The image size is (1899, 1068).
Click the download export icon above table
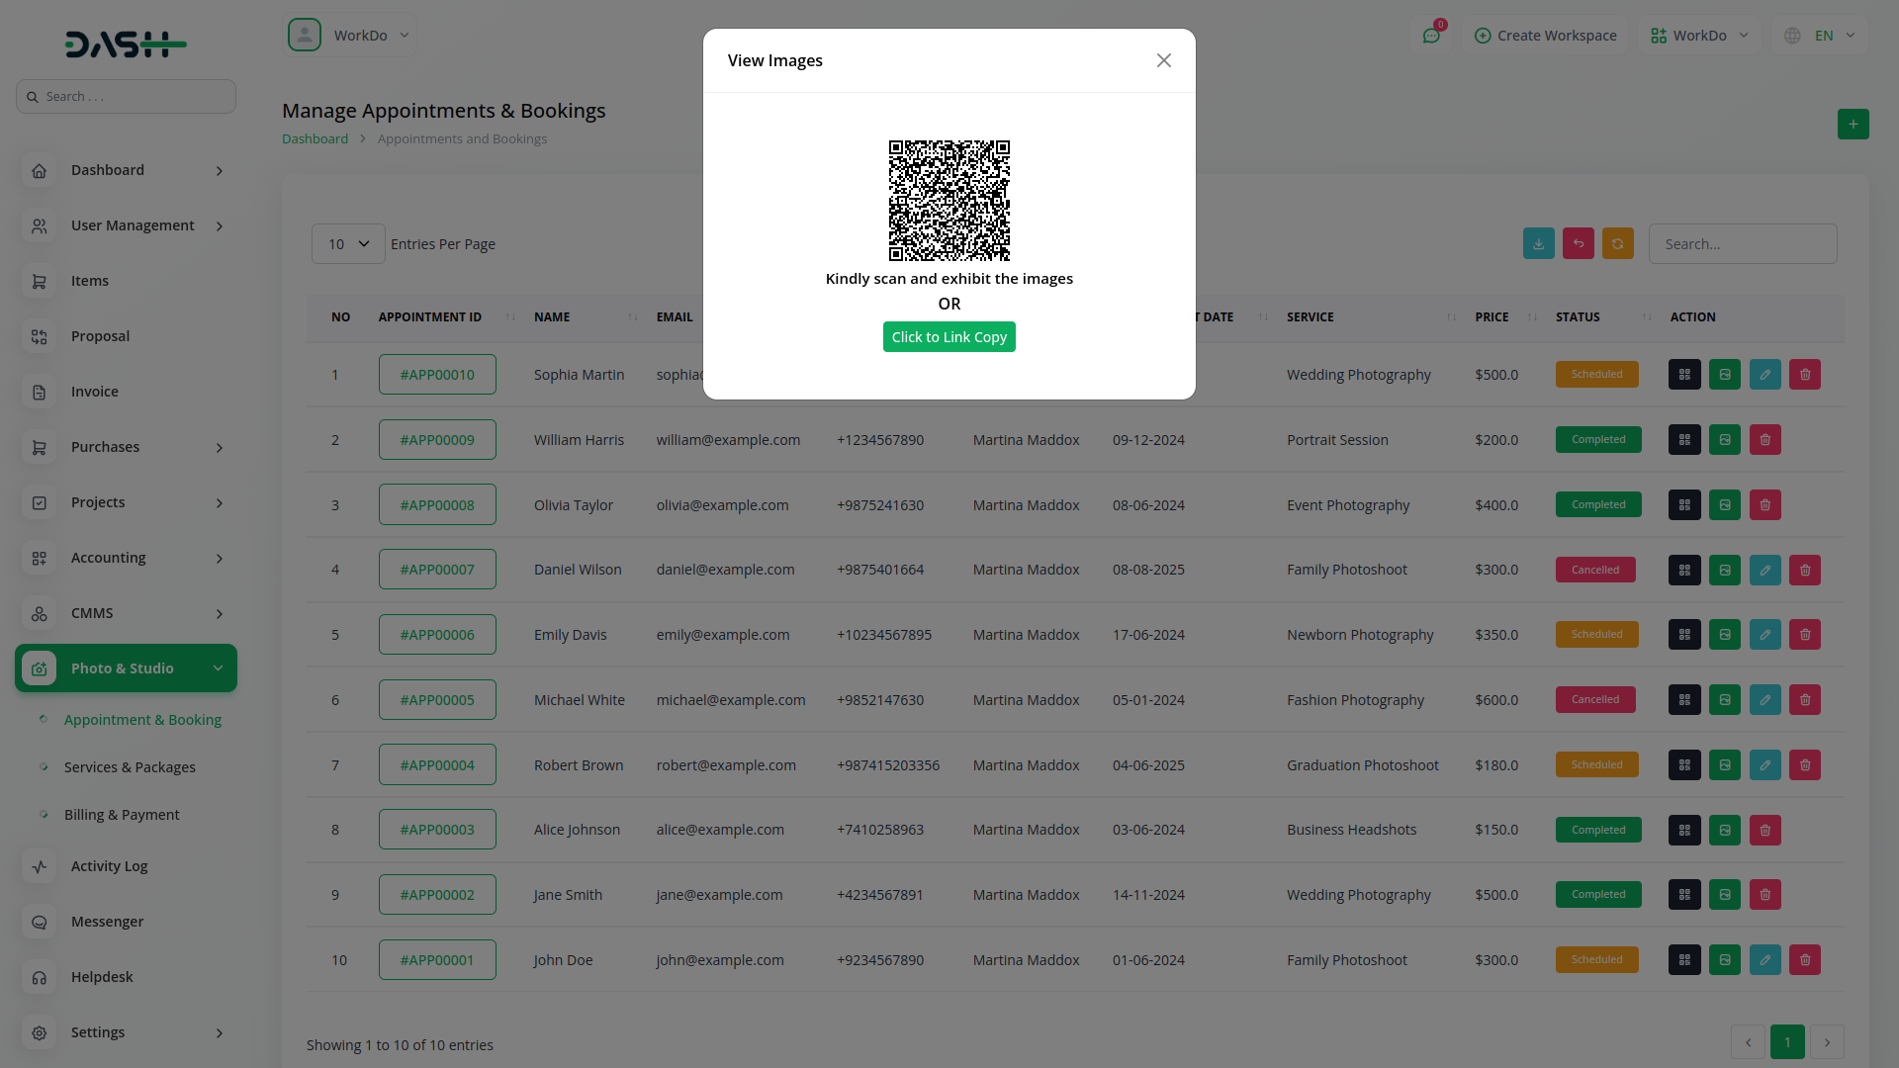(1538, 243)
